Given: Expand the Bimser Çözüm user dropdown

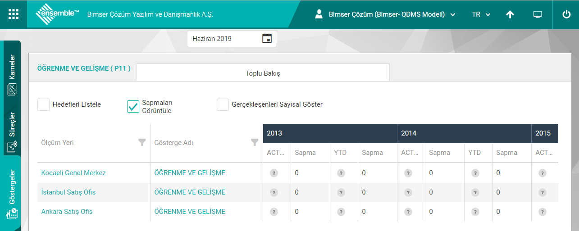Looking at the screenshot, I should pos(386,14).
